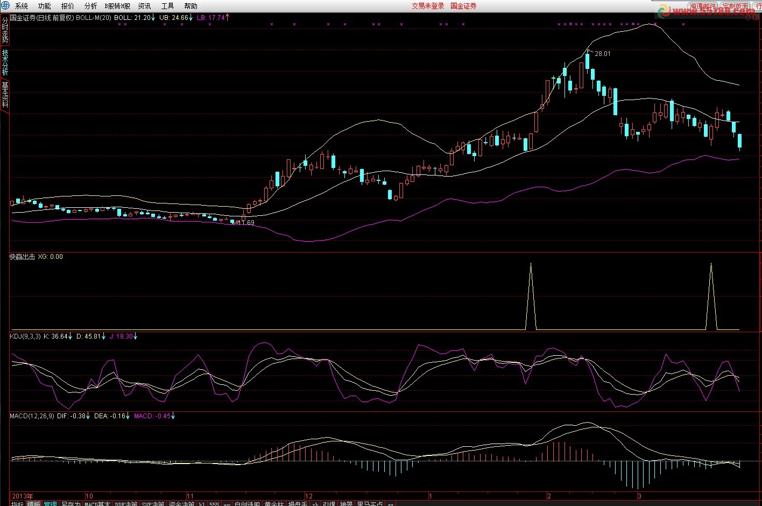Switch to 基本资料 side tab

(5, 95)
